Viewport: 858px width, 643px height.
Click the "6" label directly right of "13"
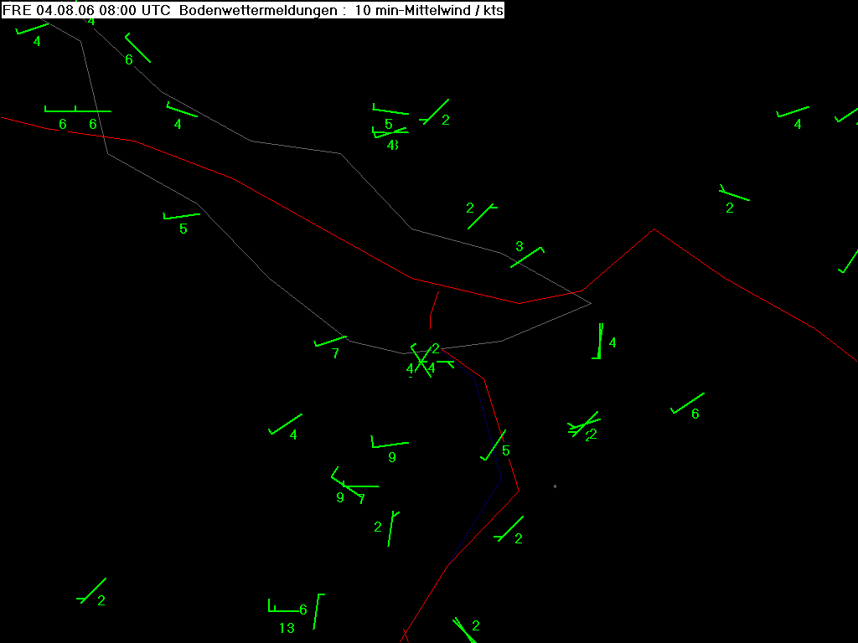coord(303,610)
